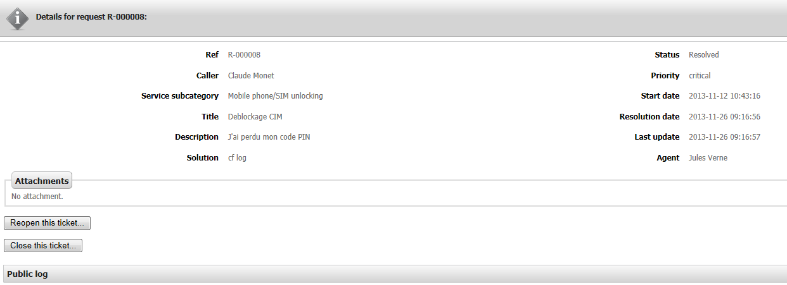787x285 pixels.
Task: Click the description 'J'ai perdu mon code PIN'
Action: pos(269,137)
